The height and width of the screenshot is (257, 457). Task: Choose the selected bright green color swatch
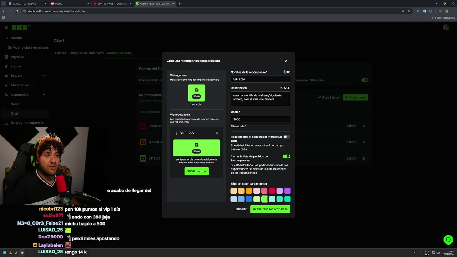(x=264, y=199)
